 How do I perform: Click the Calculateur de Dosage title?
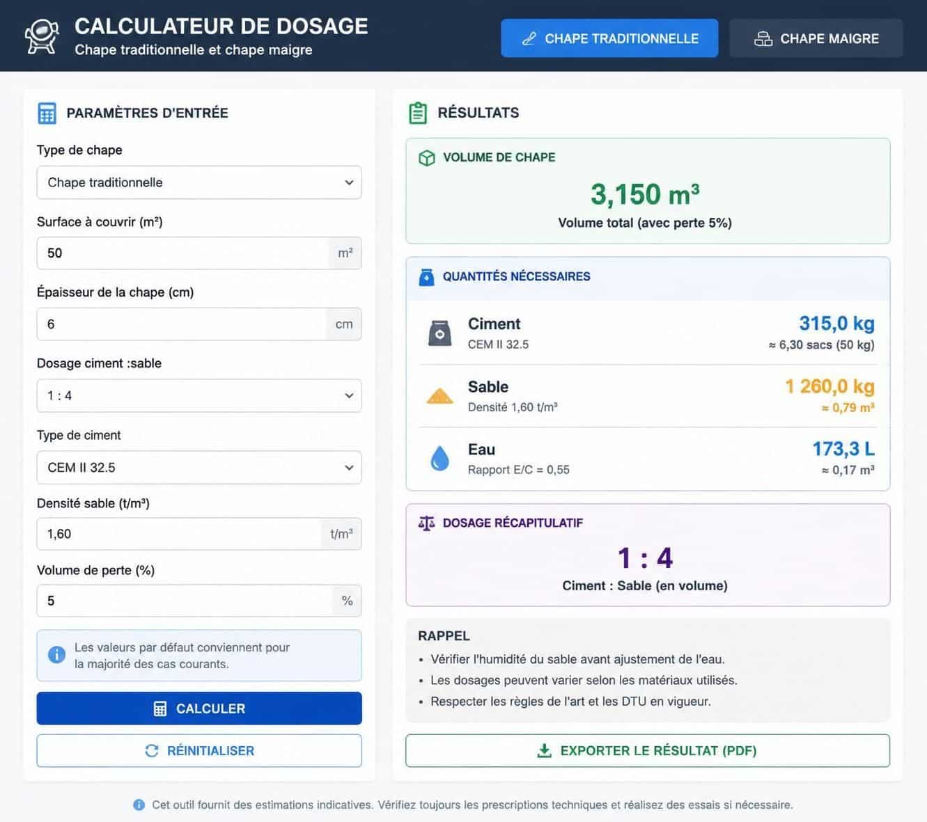click(x=221, y=26)
